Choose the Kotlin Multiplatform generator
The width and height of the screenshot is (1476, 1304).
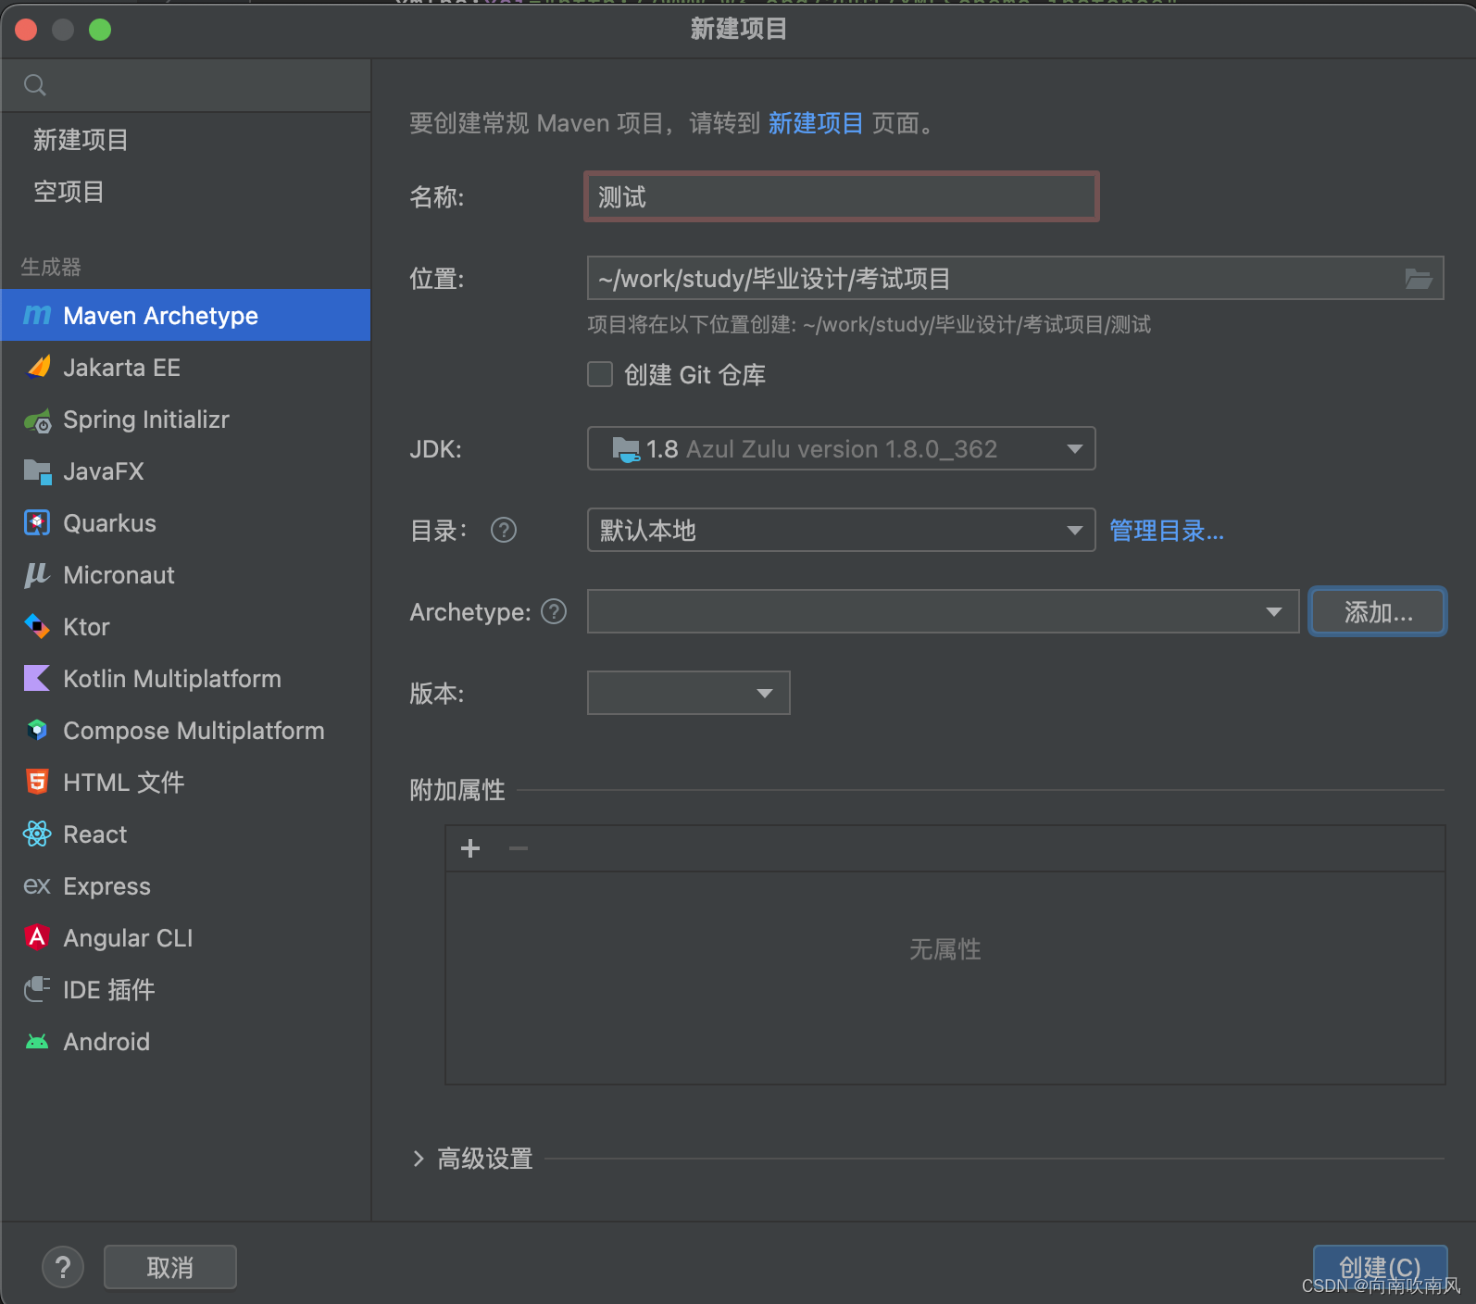(x=185, y=679)
